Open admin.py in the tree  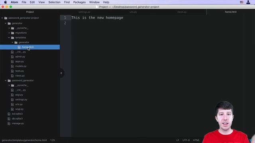pos(20,57)
